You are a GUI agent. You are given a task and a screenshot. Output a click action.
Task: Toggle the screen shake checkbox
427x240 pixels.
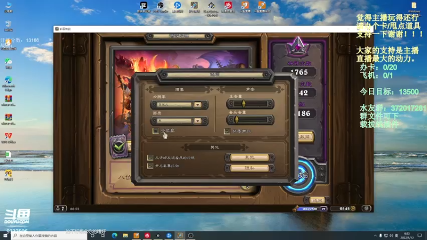150,166
